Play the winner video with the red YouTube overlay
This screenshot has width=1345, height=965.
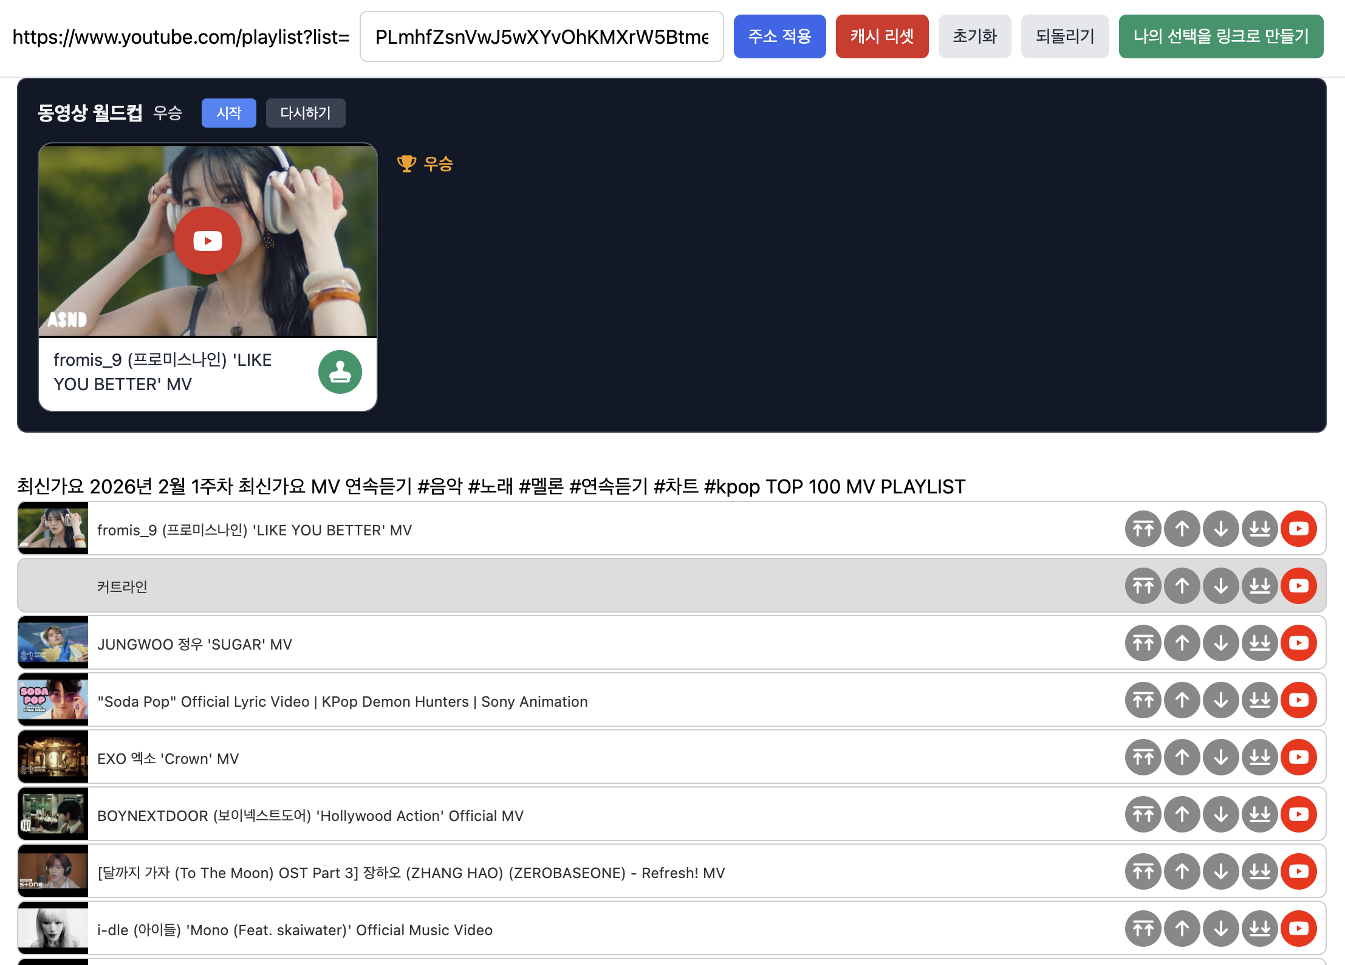coord(208,241)
